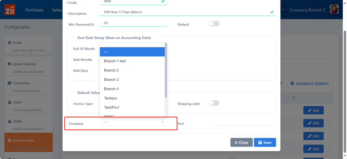Open the user avatar in header
Screen dimensions: 347x159
[x=335, y=10]
